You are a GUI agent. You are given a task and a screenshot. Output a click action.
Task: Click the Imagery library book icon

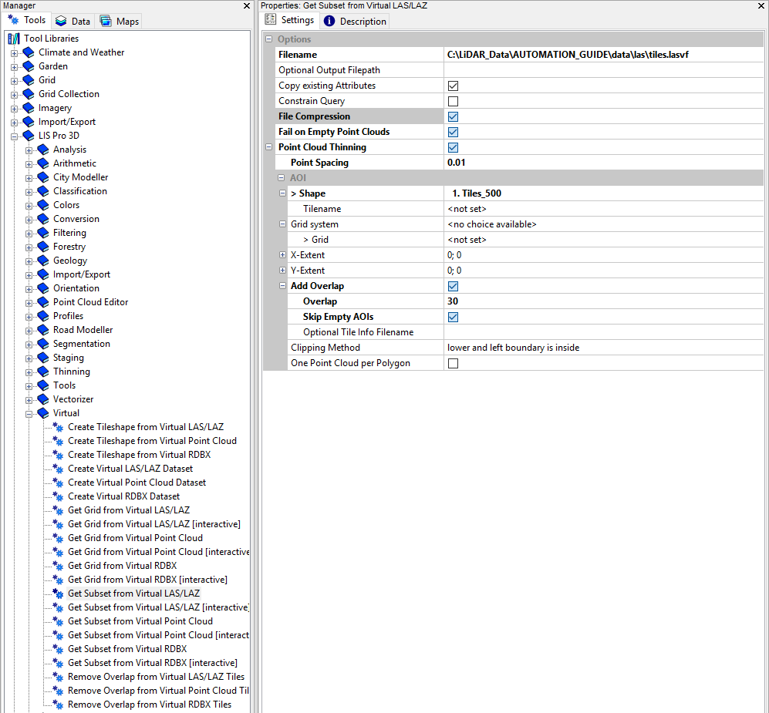(29, 108)
